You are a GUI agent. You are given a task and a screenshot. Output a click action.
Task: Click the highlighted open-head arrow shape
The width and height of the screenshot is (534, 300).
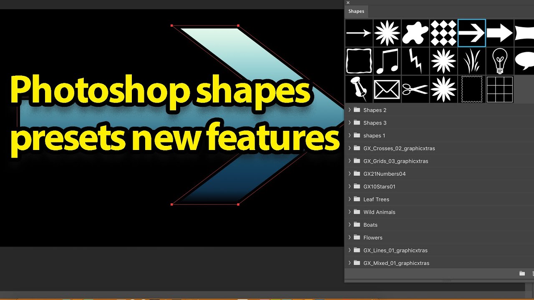coord(472,32)
